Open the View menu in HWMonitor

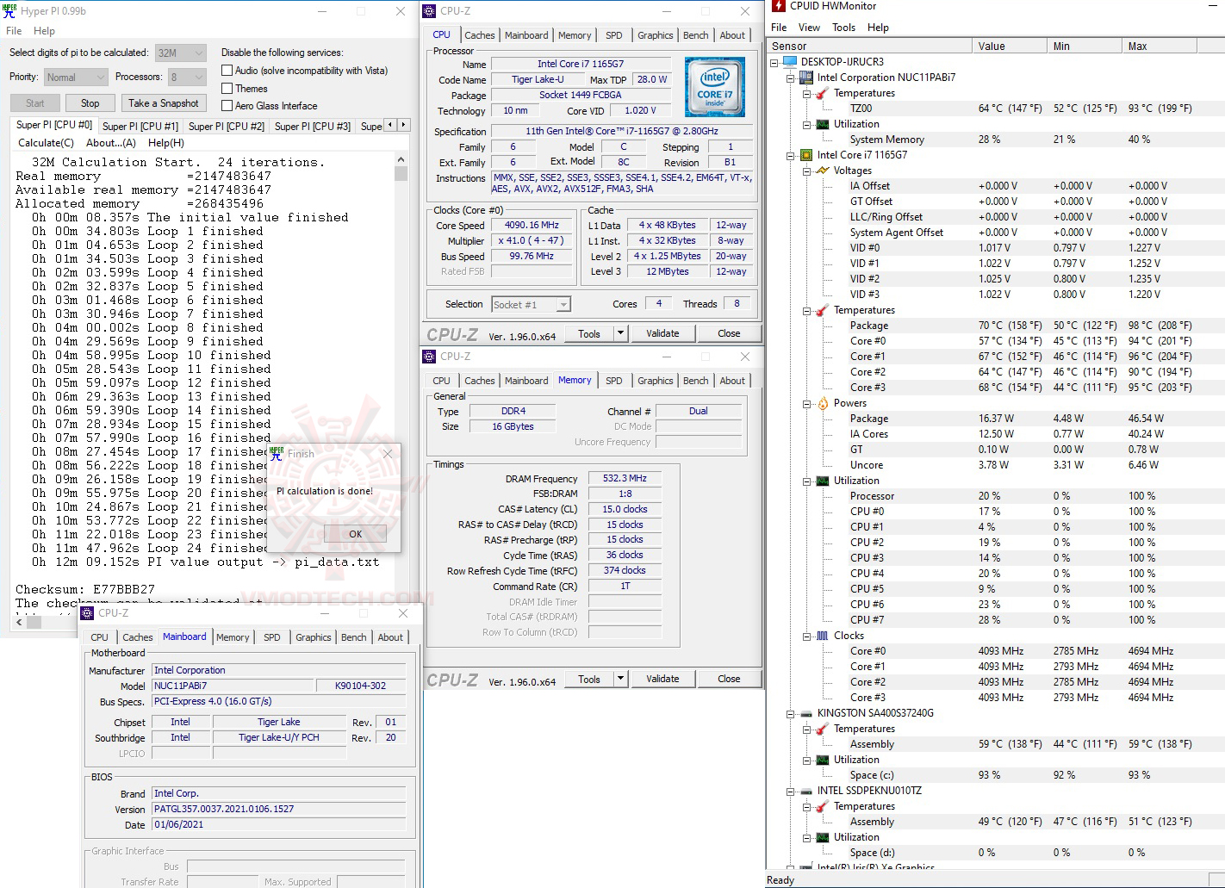pos(809,28)
